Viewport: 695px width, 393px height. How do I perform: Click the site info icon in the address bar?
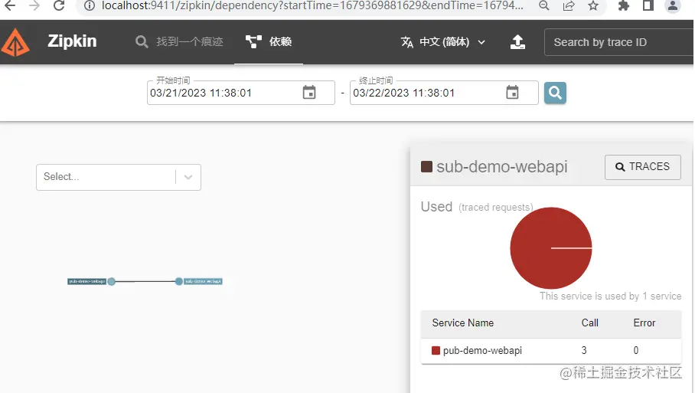90,6
